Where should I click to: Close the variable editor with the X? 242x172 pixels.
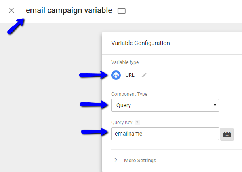11,10
